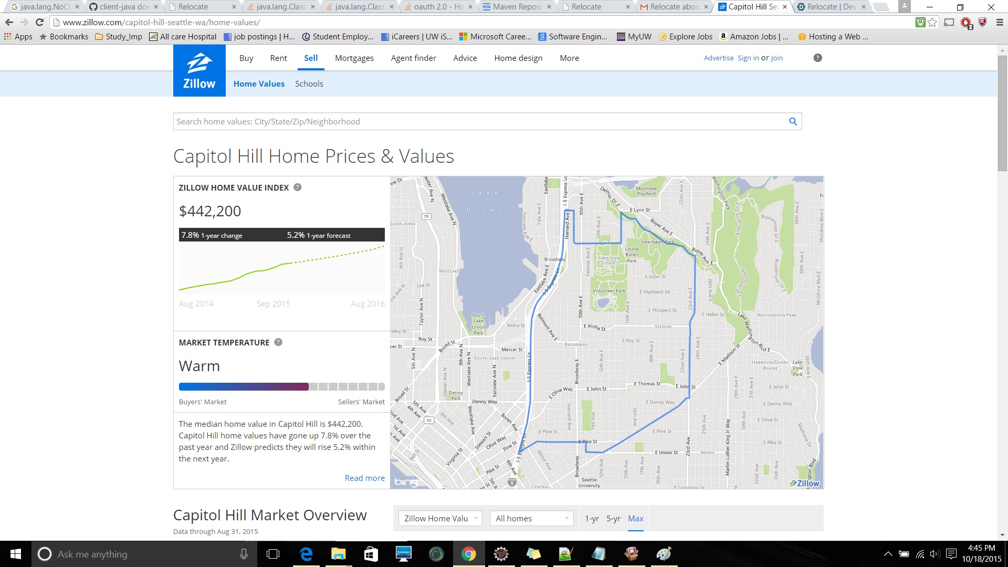The image size is (1008, 567).
Task: Select the Max time range
Action: [x=635, y=518]
